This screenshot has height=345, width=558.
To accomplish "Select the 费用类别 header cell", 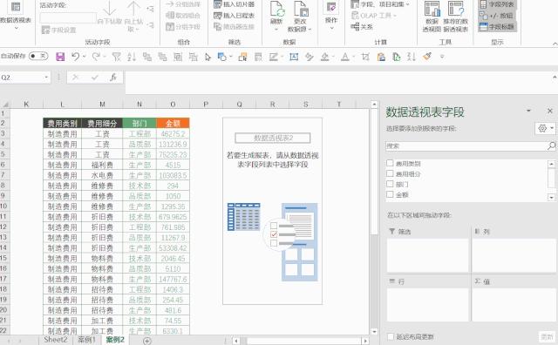I will (62, 124).
